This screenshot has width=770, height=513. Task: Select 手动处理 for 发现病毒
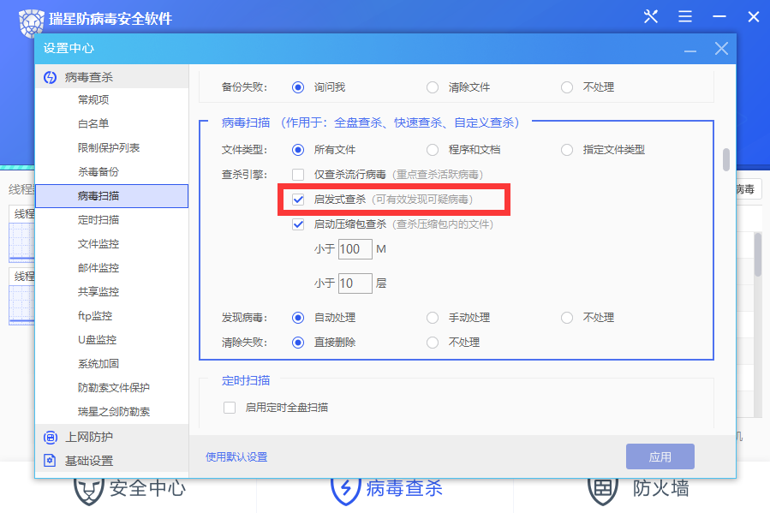433,318
